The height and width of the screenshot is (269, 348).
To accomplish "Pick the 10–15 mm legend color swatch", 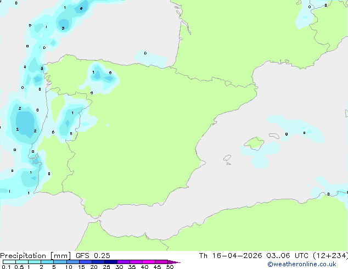I will click(x=72, y=262).
